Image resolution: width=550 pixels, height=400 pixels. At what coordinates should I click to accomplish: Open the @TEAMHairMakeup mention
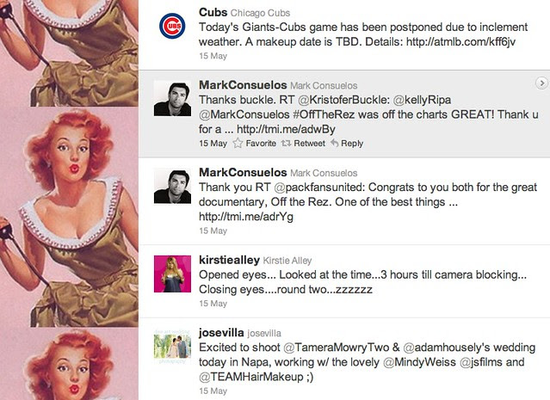(x=251, y=377)
